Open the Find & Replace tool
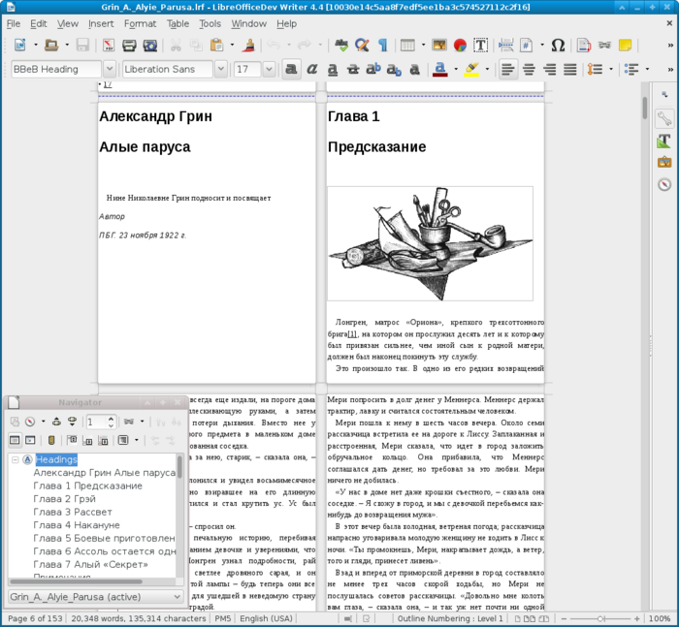679x627 pixels. pos(362,46)
